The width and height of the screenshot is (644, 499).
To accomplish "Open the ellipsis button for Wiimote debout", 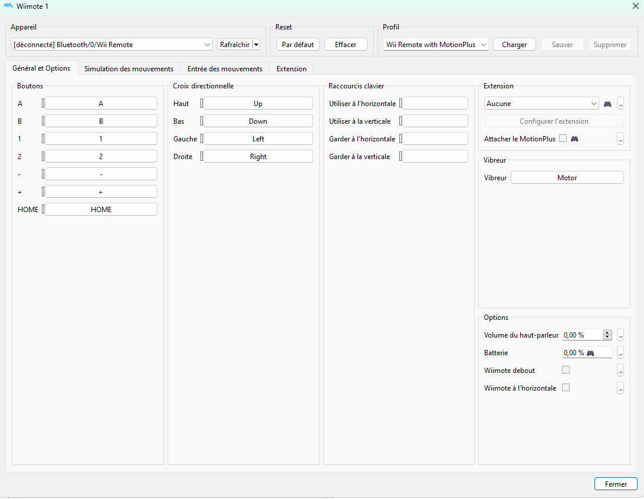I will 620,370.
